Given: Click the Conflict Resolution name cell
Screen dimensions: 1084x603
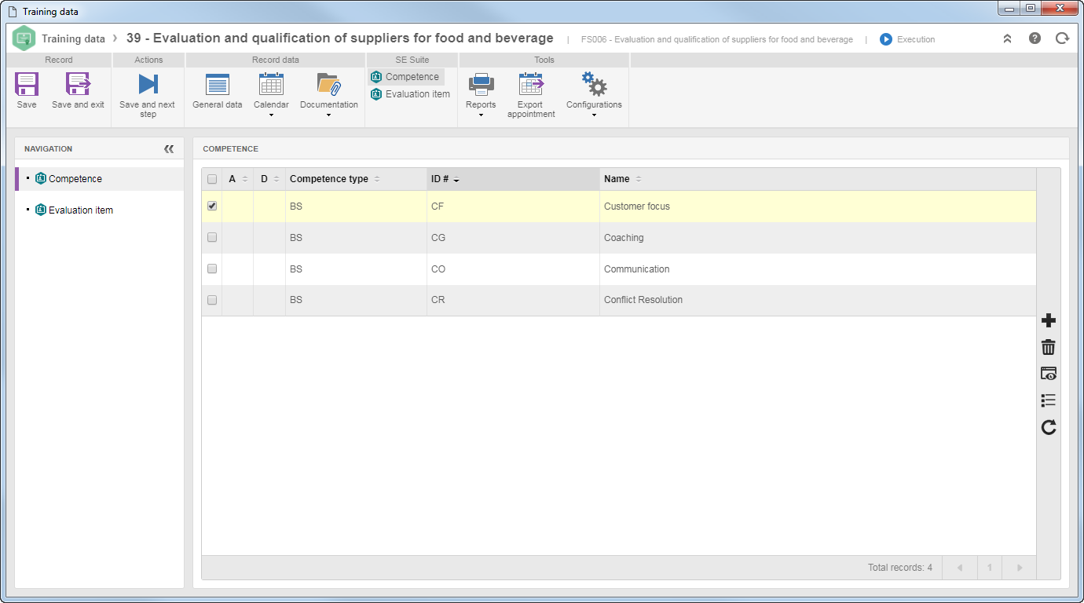Looking at the screenshot, I should (x=818, y=300).
